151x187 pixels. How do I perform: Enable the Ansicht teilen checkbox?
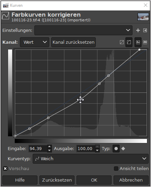click(x=116, y=168)
